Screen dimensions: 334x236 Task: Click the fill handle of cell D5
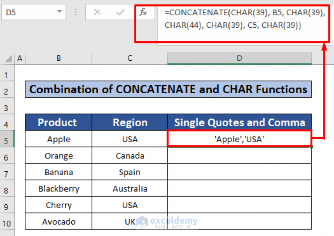tap(312, 147)
